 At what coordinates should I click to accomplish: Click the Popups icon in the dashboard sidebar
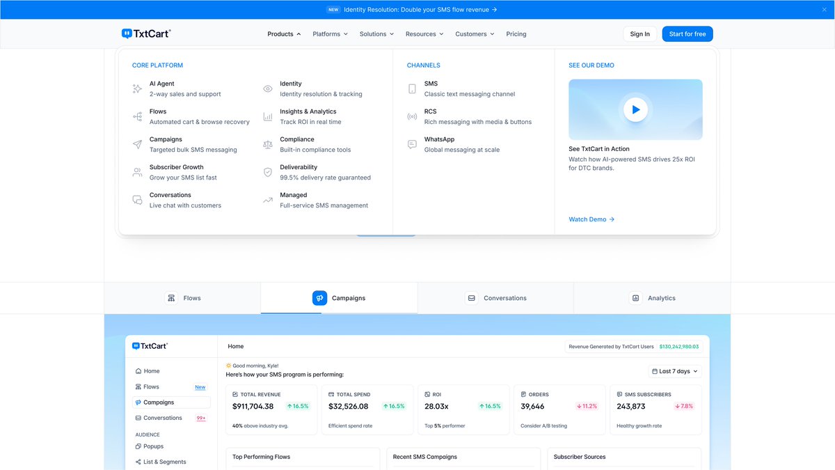[138, 446]
